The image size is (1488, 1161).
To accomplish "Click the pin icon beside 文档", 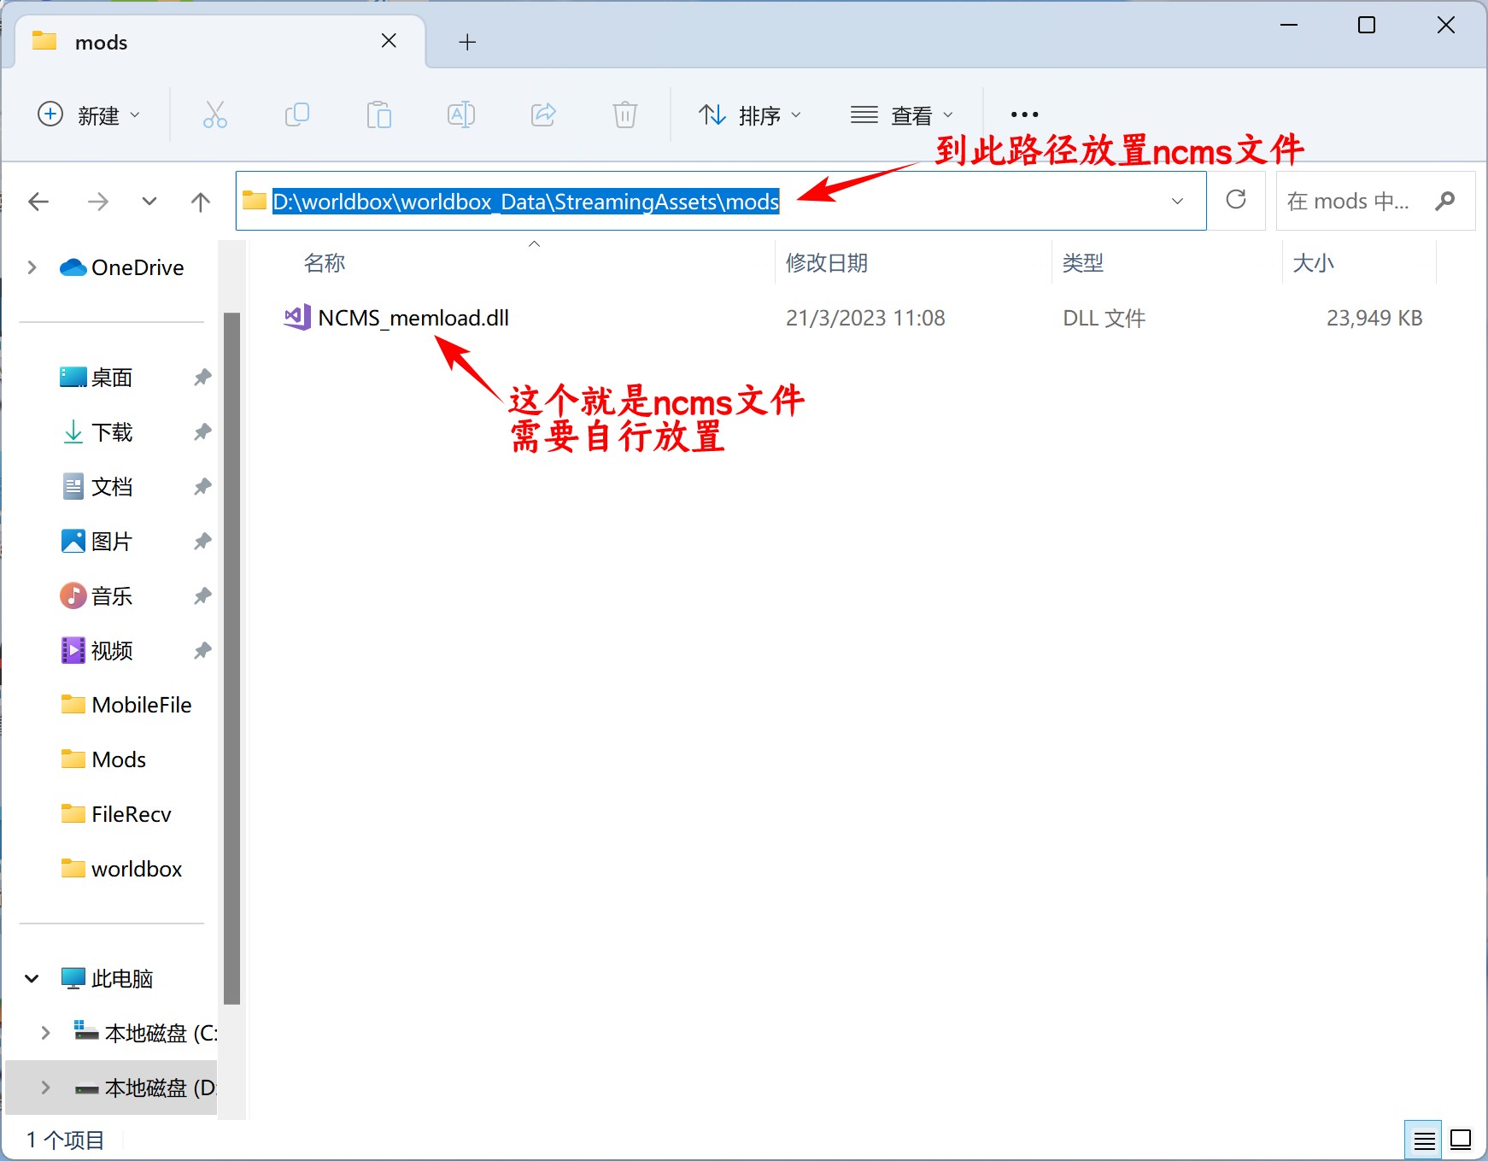I will click(202, 487).
